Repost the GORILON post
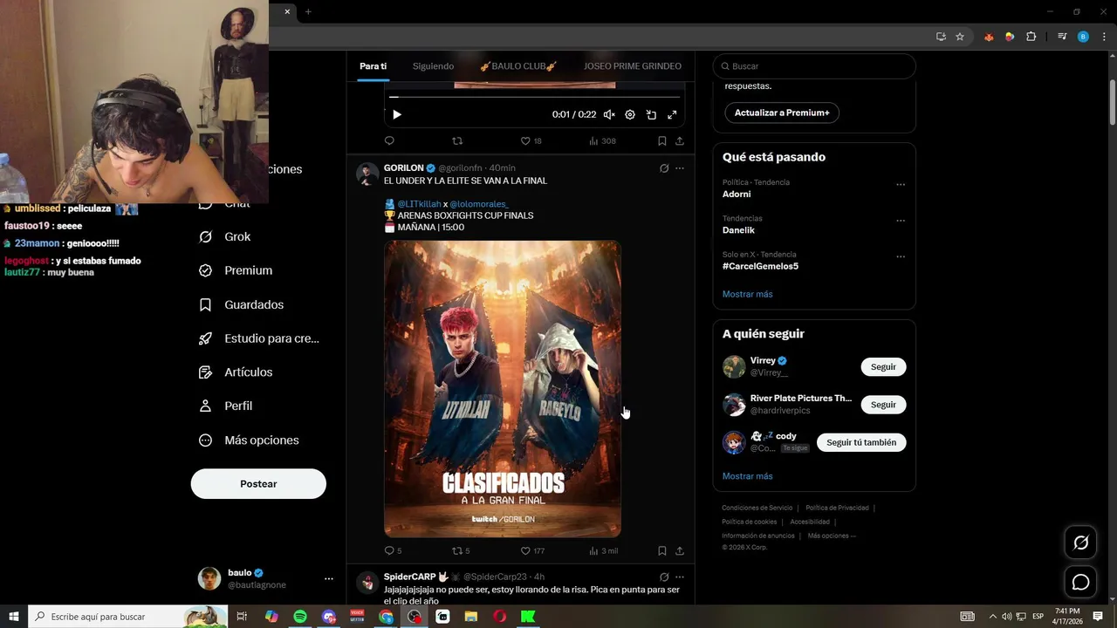 click(461, 550)
